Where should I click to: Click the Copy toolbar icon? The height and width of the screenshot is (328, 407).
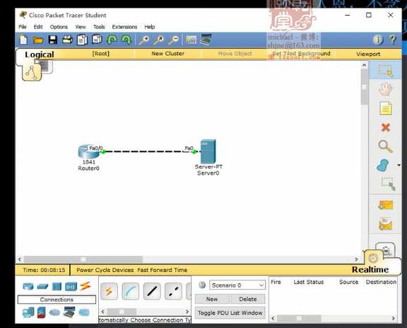point(82,40)
